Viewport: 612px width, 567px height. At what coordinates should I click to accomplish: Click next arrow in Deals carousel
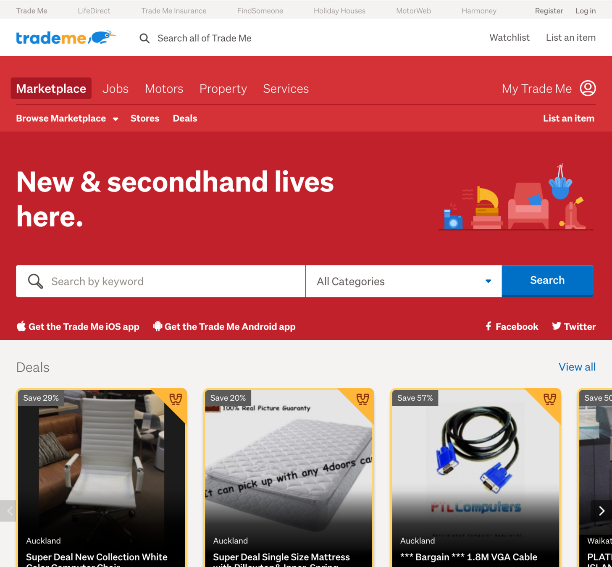(x=601, y=511)
